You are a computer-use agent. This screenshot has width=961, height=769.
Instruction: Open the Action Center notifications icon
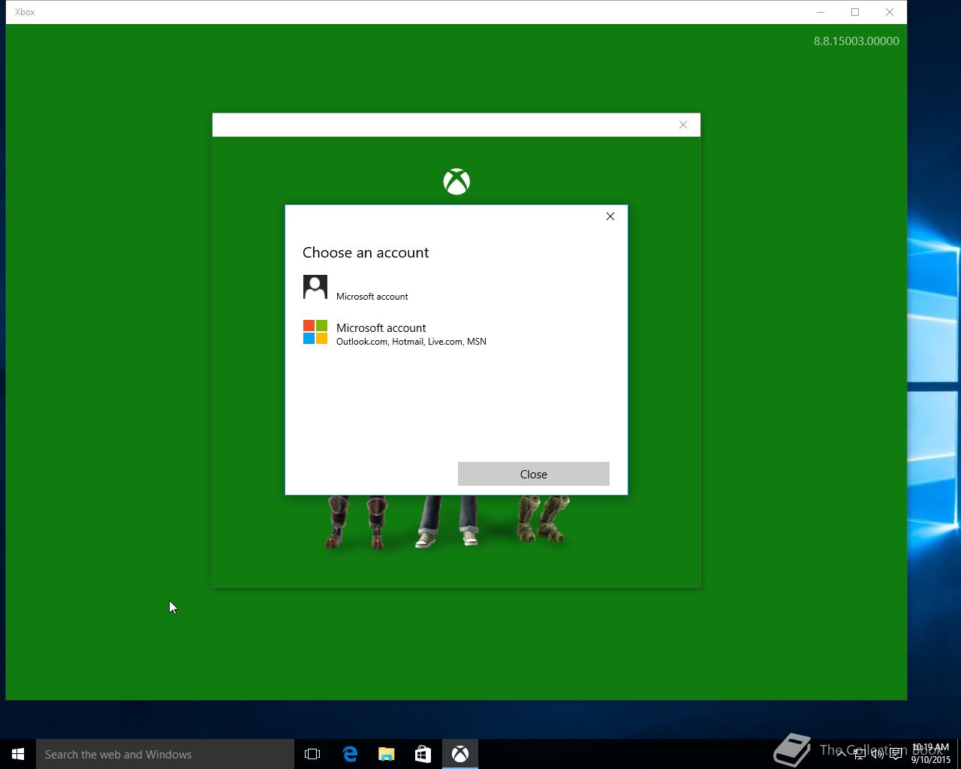896,754
